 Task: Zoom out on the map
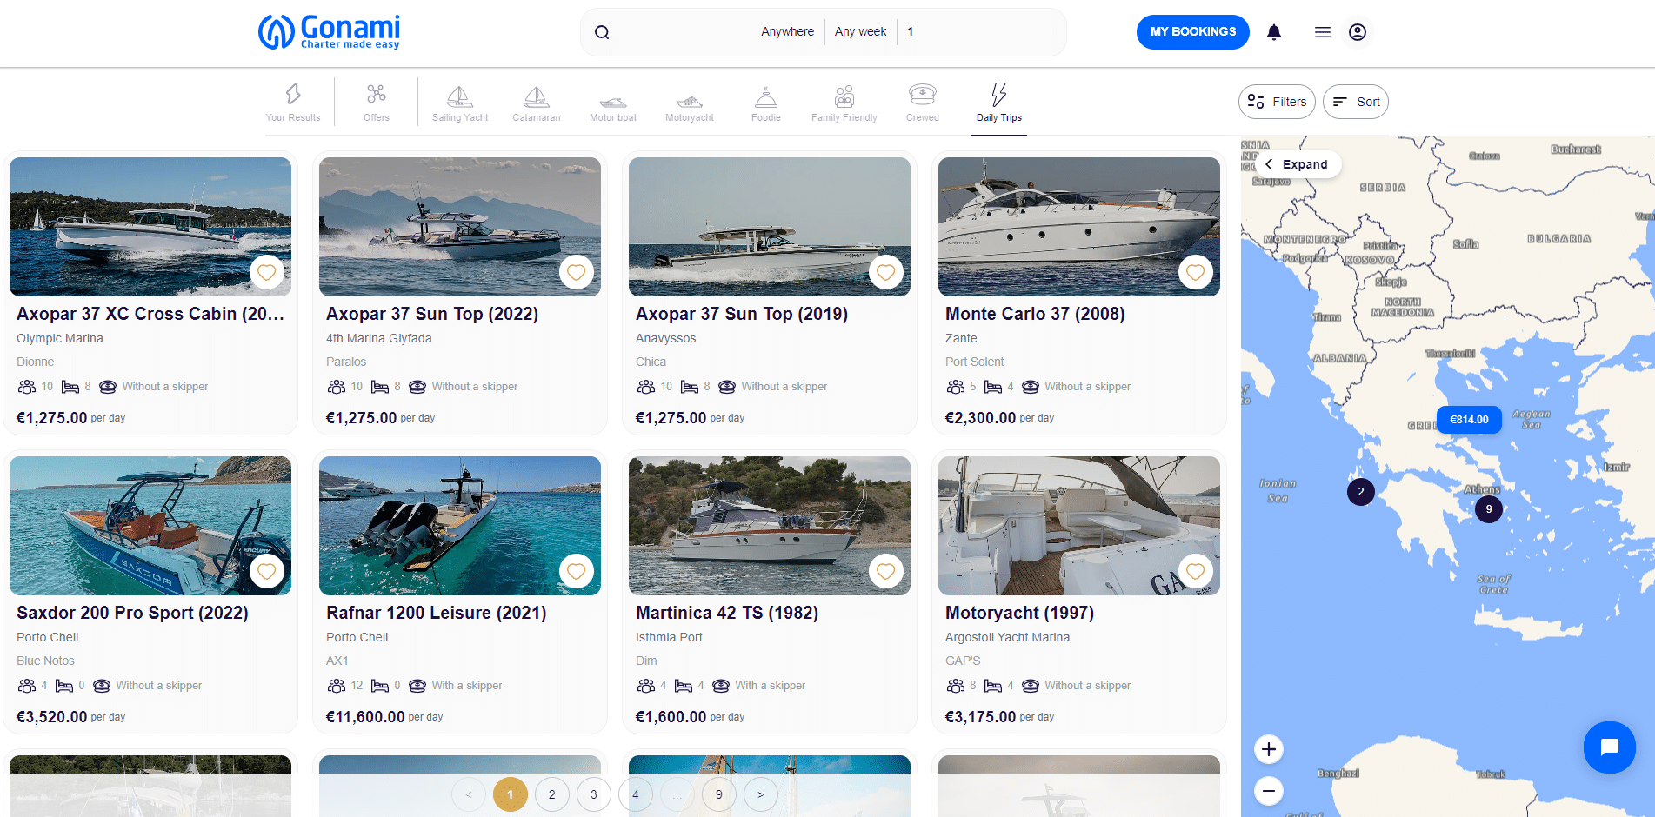1269,791
